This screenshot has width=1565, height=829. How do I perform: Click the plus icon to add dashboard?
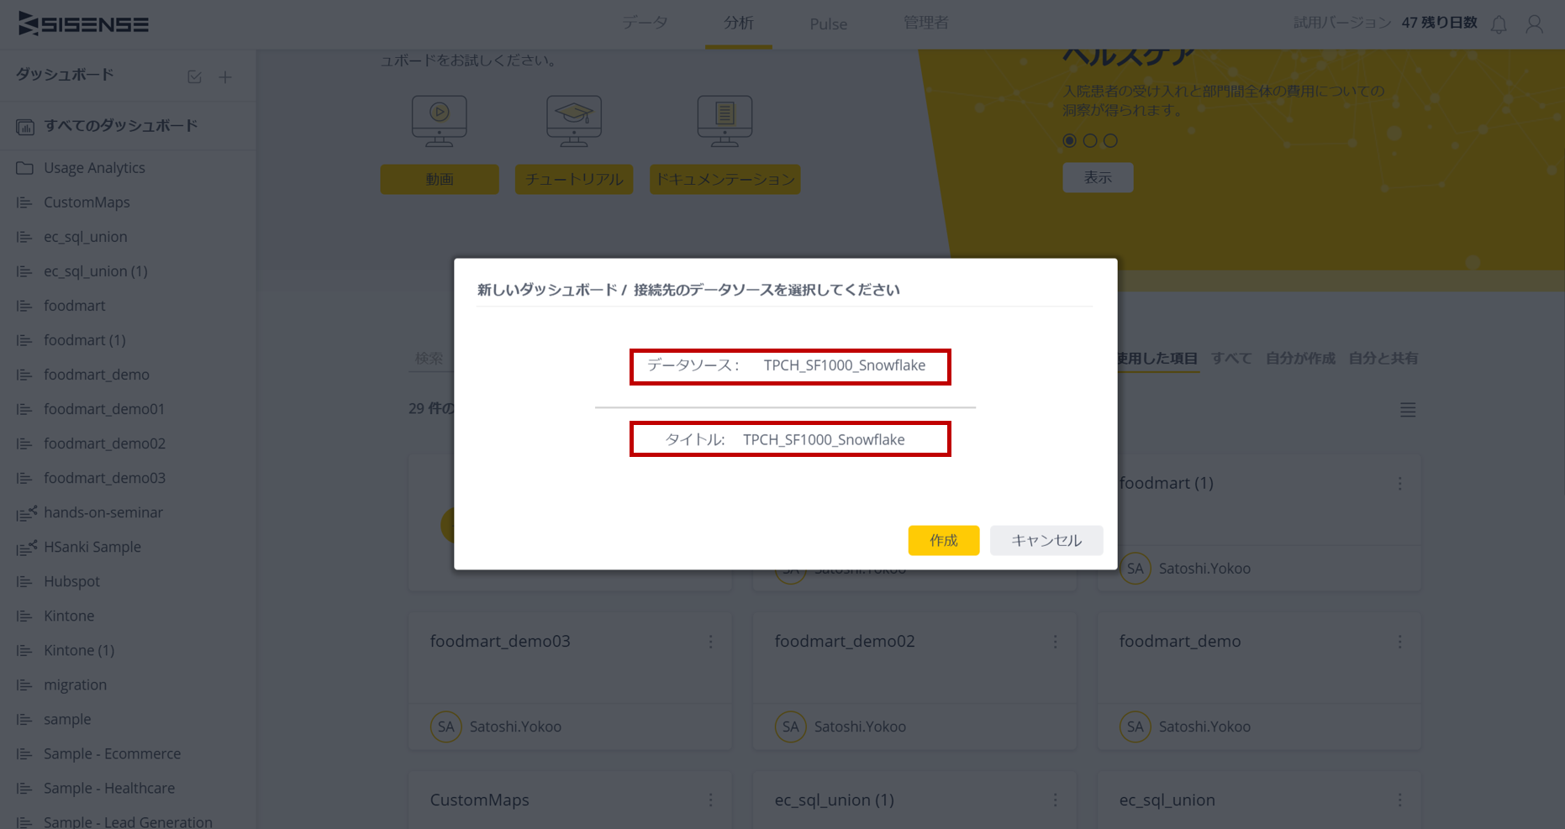[x=225, y=77]
